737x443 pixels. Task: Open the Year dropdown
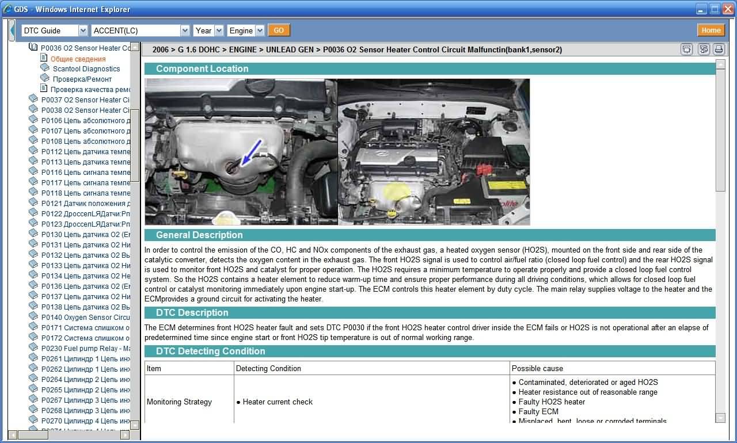tap(208, 30)
